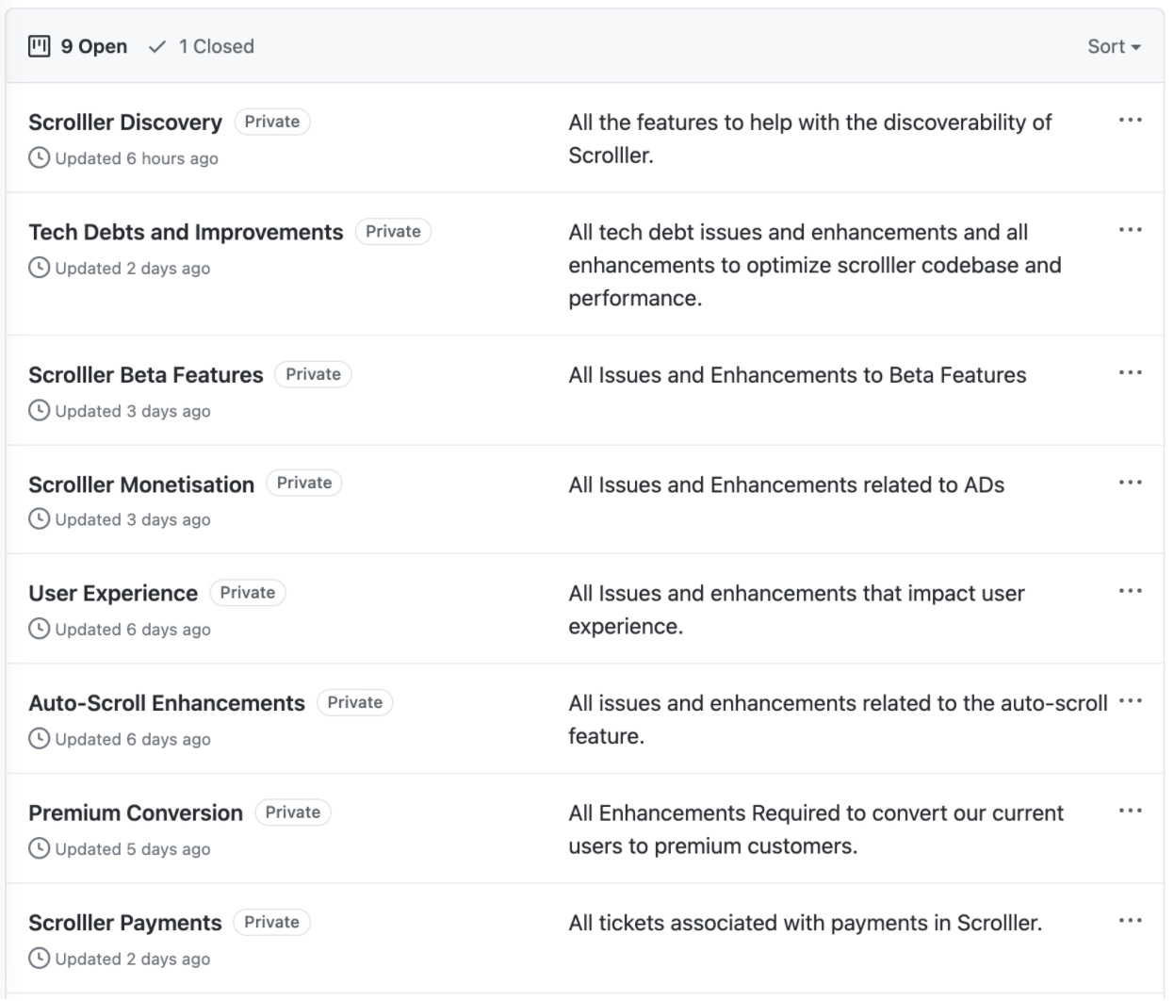Click 'Updated 2 days ago' under Scrolller Payments
Image resolution: width=1174 pixels, height=1001 pixels.
click(x=133, y=960)
